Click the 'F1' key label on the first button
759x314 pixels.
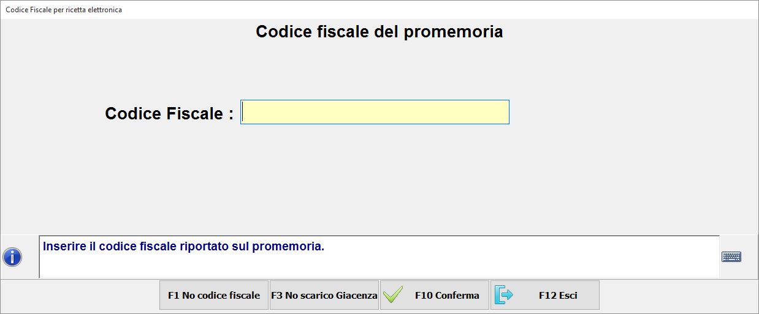(x=174, y=296)
